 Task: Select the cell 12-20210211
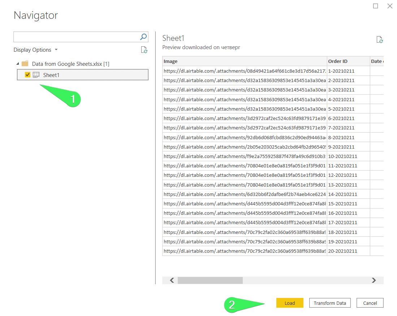click(348, 175)
